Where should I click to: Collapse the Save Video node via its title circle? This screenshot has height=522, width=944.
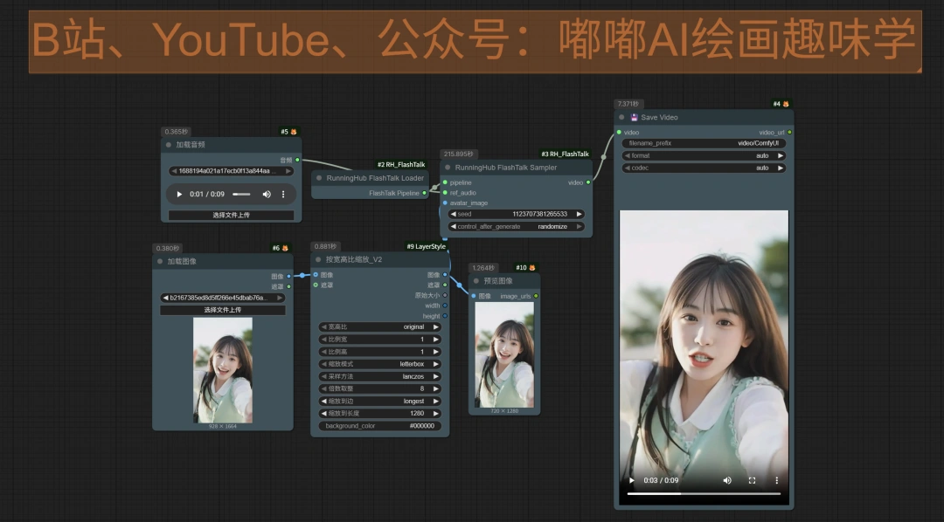621,117
